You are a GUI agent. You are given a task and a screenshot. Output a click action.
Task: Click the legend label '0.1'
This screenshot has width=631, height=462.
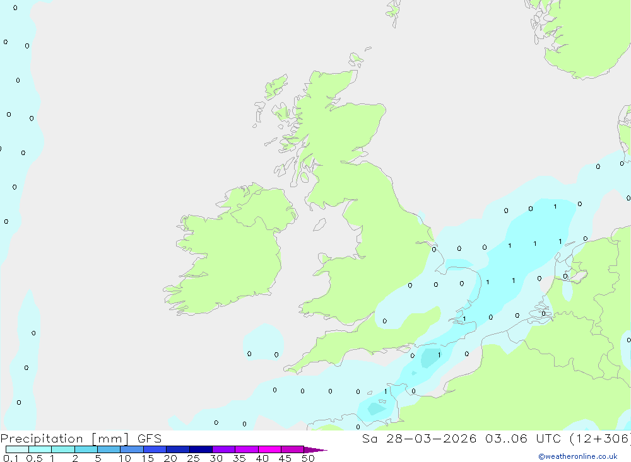coord(11,458)
